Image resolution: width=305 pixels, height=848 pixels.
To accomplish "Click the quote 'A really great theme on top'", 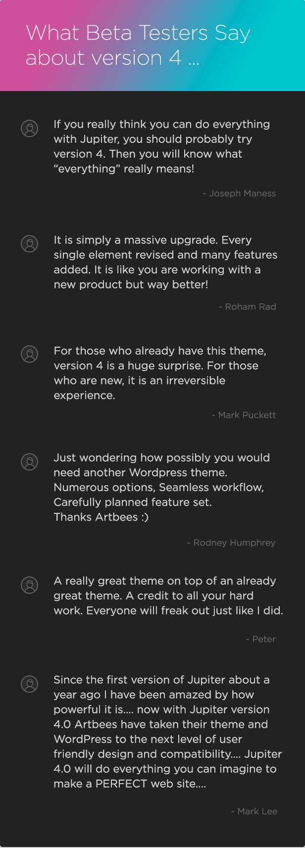I will point(168,596).
